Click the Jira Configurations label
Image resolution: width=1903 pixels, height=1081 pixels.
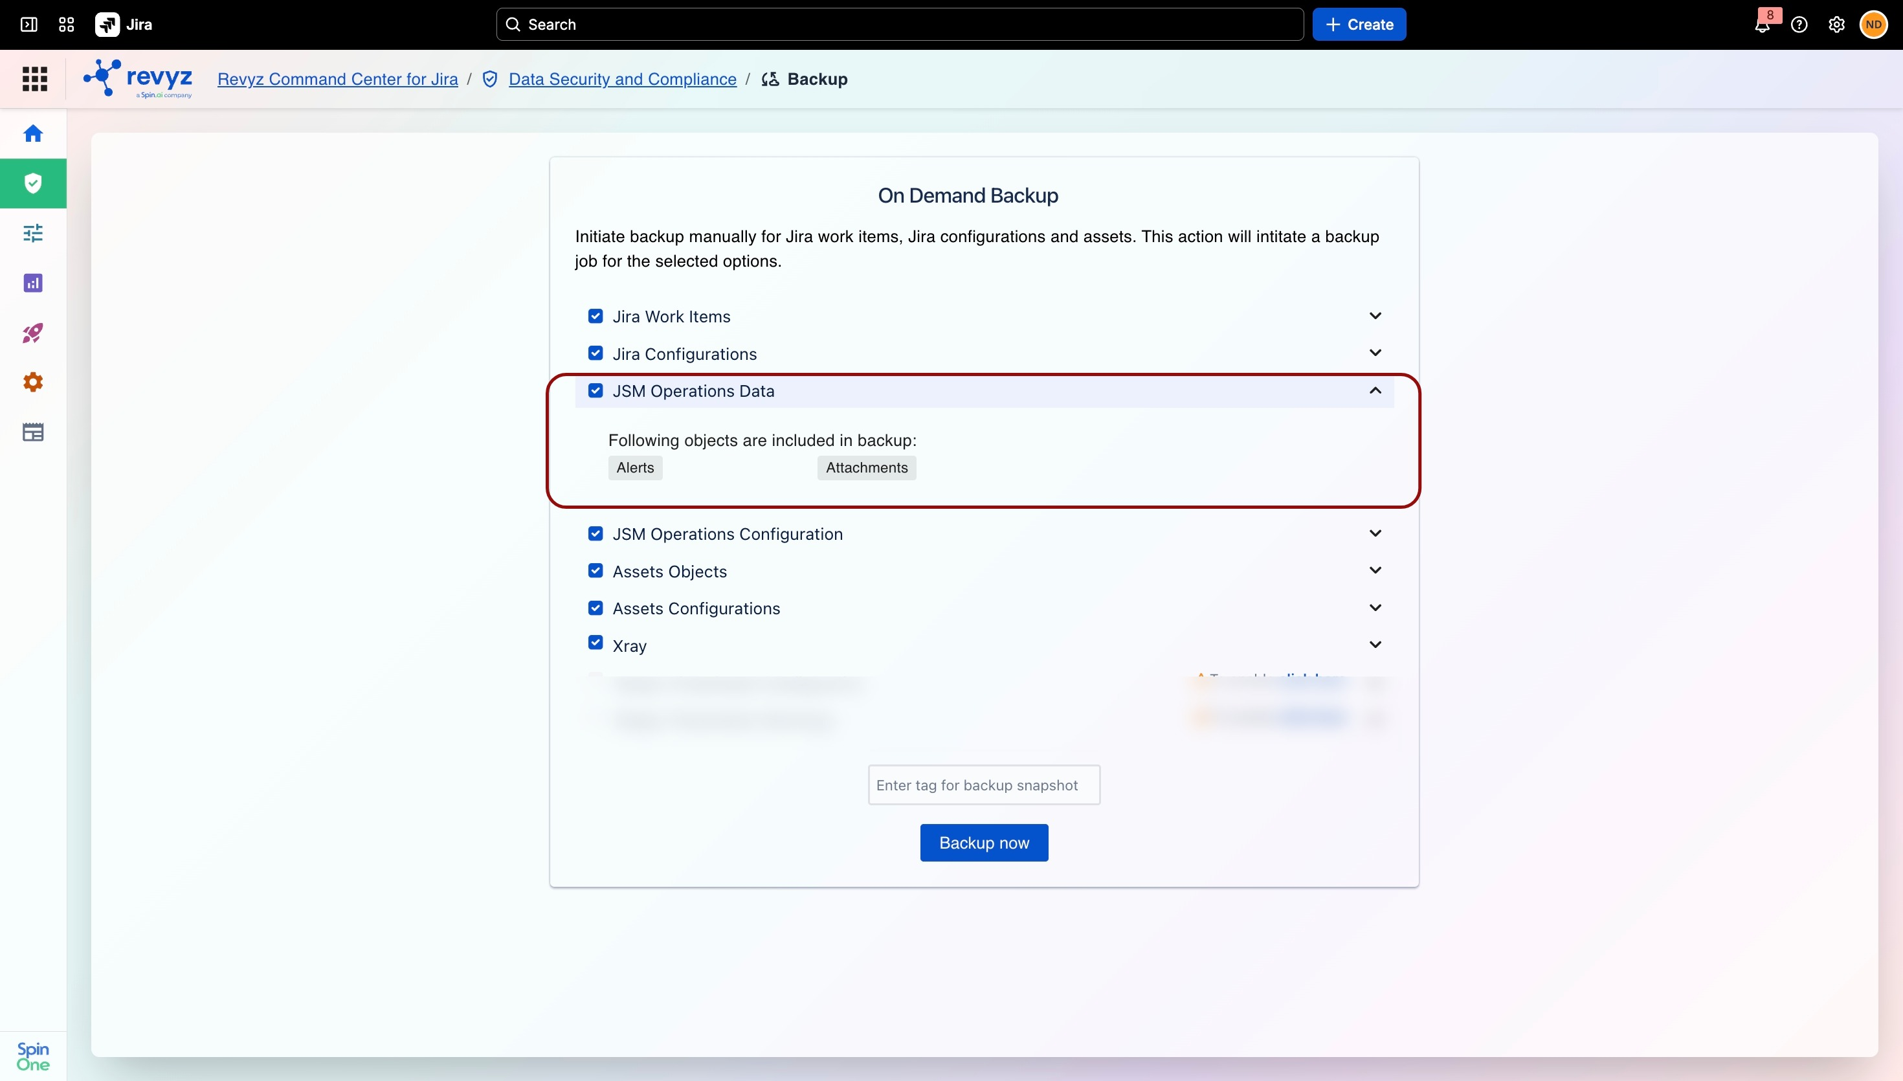click(685, 354)
